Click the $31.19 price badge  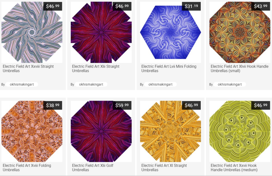[x=191, y=6]
